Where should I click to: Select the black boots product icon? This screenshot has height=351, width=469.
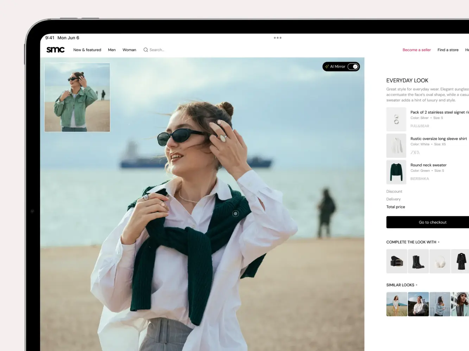pyautogui.click(x=418, y=261)
